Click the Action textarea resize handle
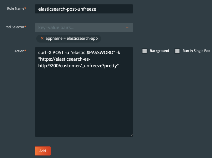Image resolution: width=212 pixels, height=158 pixels. (x=131, y=135)
